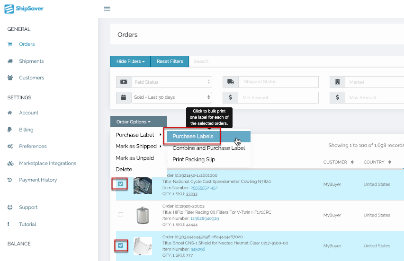Check the HiFlo Filter order checkbox
The height and width of the screenshot is (261, 404).
120,215
